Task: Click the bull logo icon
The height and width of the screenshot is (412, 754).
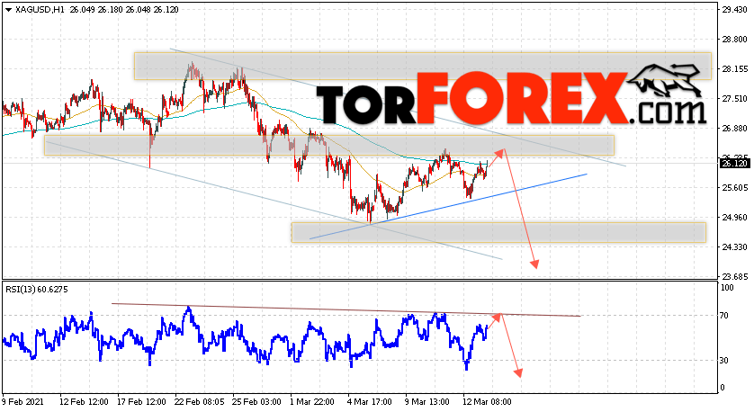Action: (664, 81)
